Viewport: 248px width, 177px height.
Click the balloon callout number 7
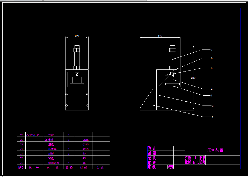(211, 49)
